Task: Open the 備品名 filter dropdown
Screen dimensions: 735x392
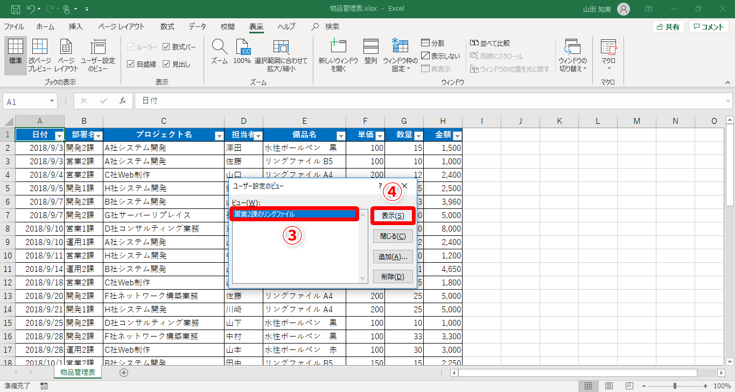Action: pyautogui.click(x=340, y=135)
